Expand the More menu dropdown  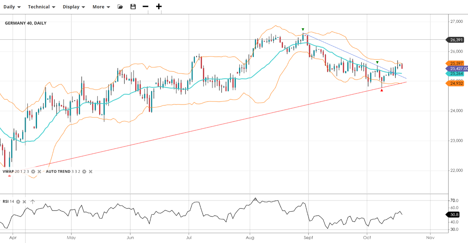point(101,7)
